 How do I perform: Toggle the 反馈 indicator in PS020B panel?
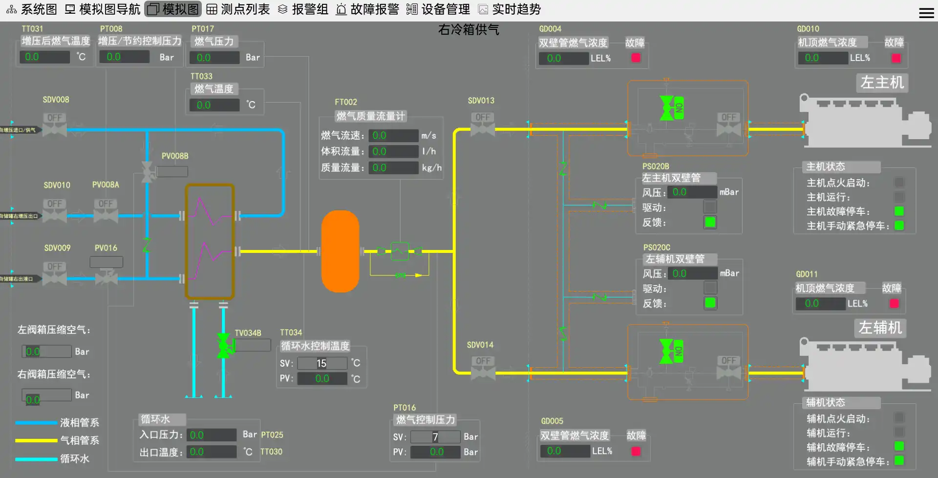[x=711, y=222]
